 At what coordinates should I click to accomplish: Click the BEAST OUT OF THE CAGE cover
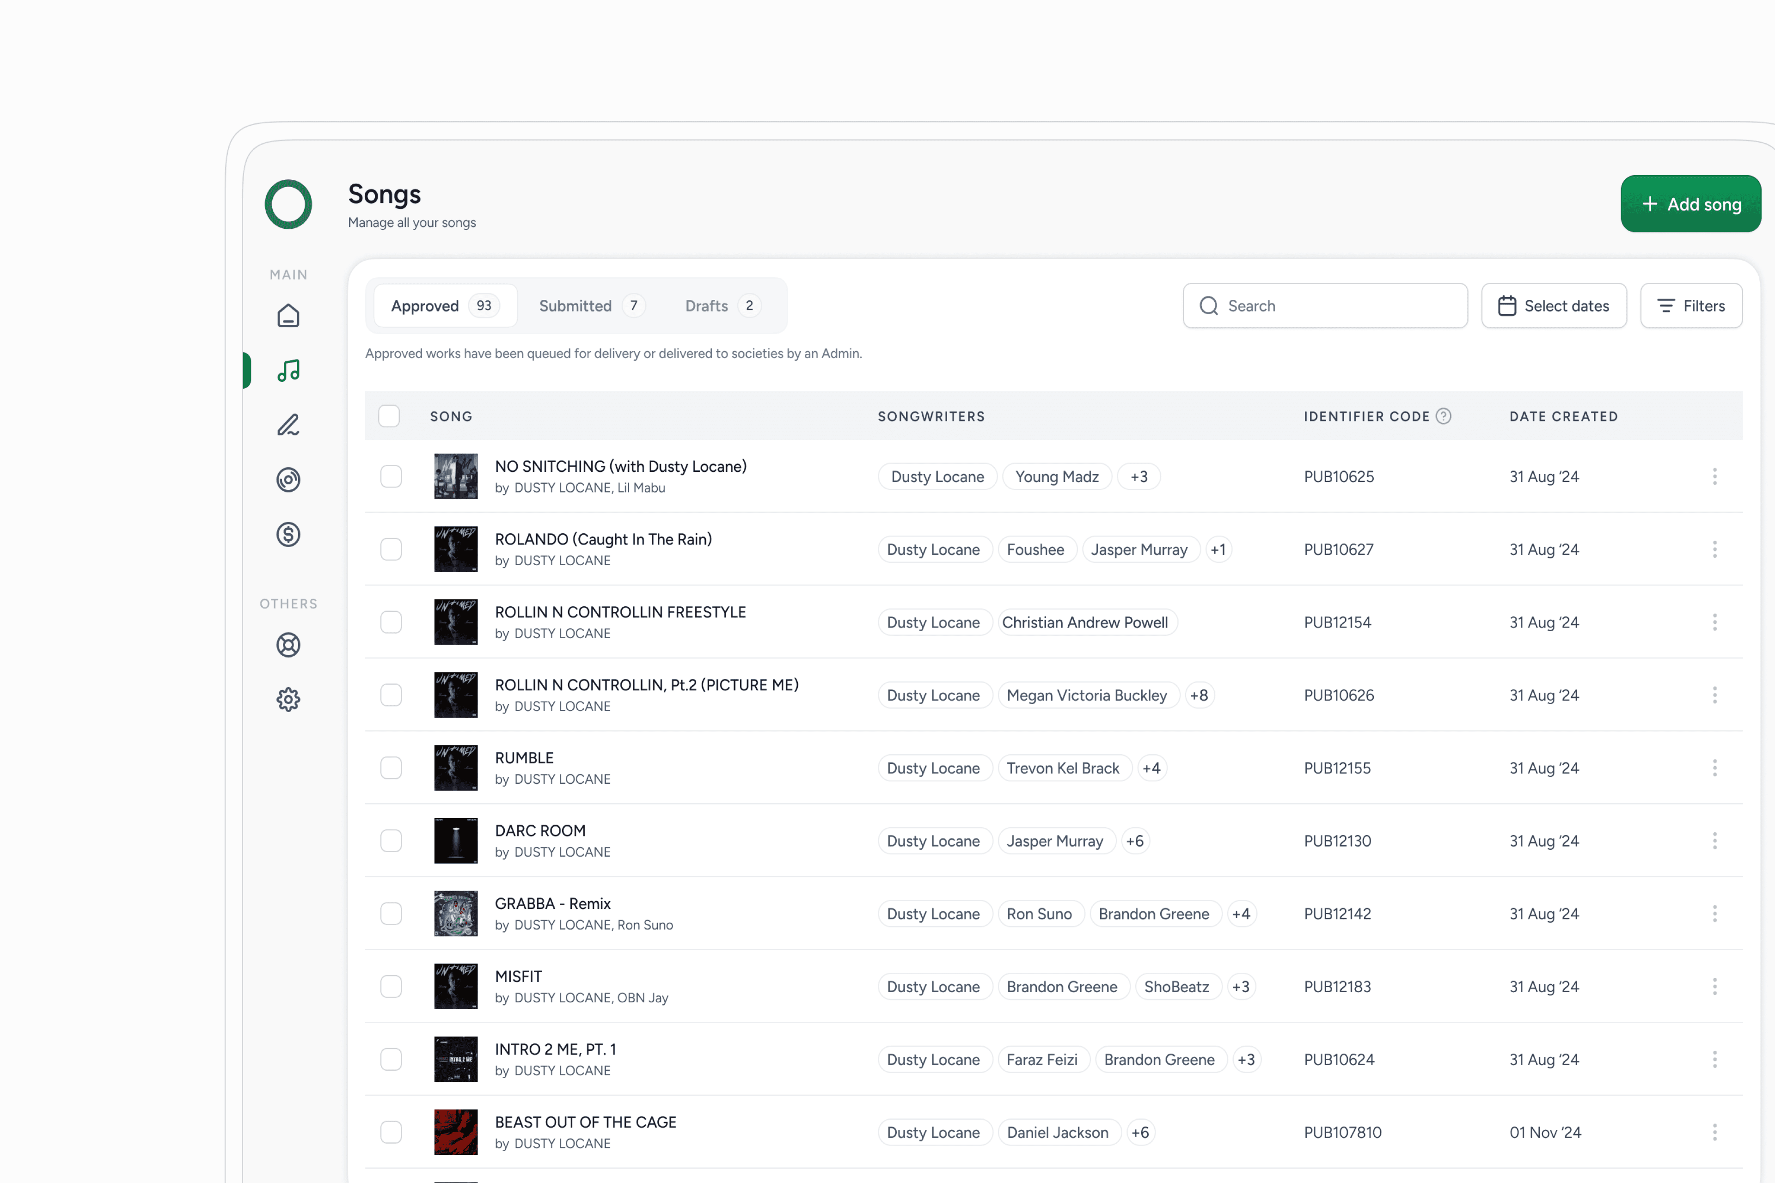click(x=456, y=1132)
